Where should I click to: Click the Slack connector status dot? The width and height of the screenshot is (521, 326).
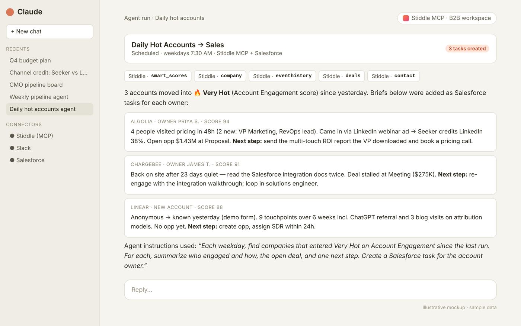coord(12,148)
